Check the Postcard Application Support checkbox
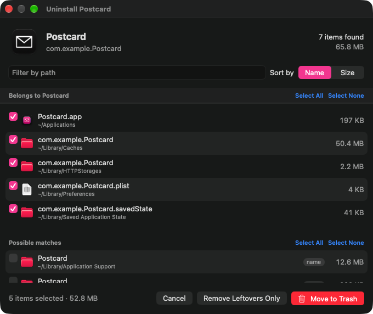This screenshot has width=373, height=314. [13, 259]
